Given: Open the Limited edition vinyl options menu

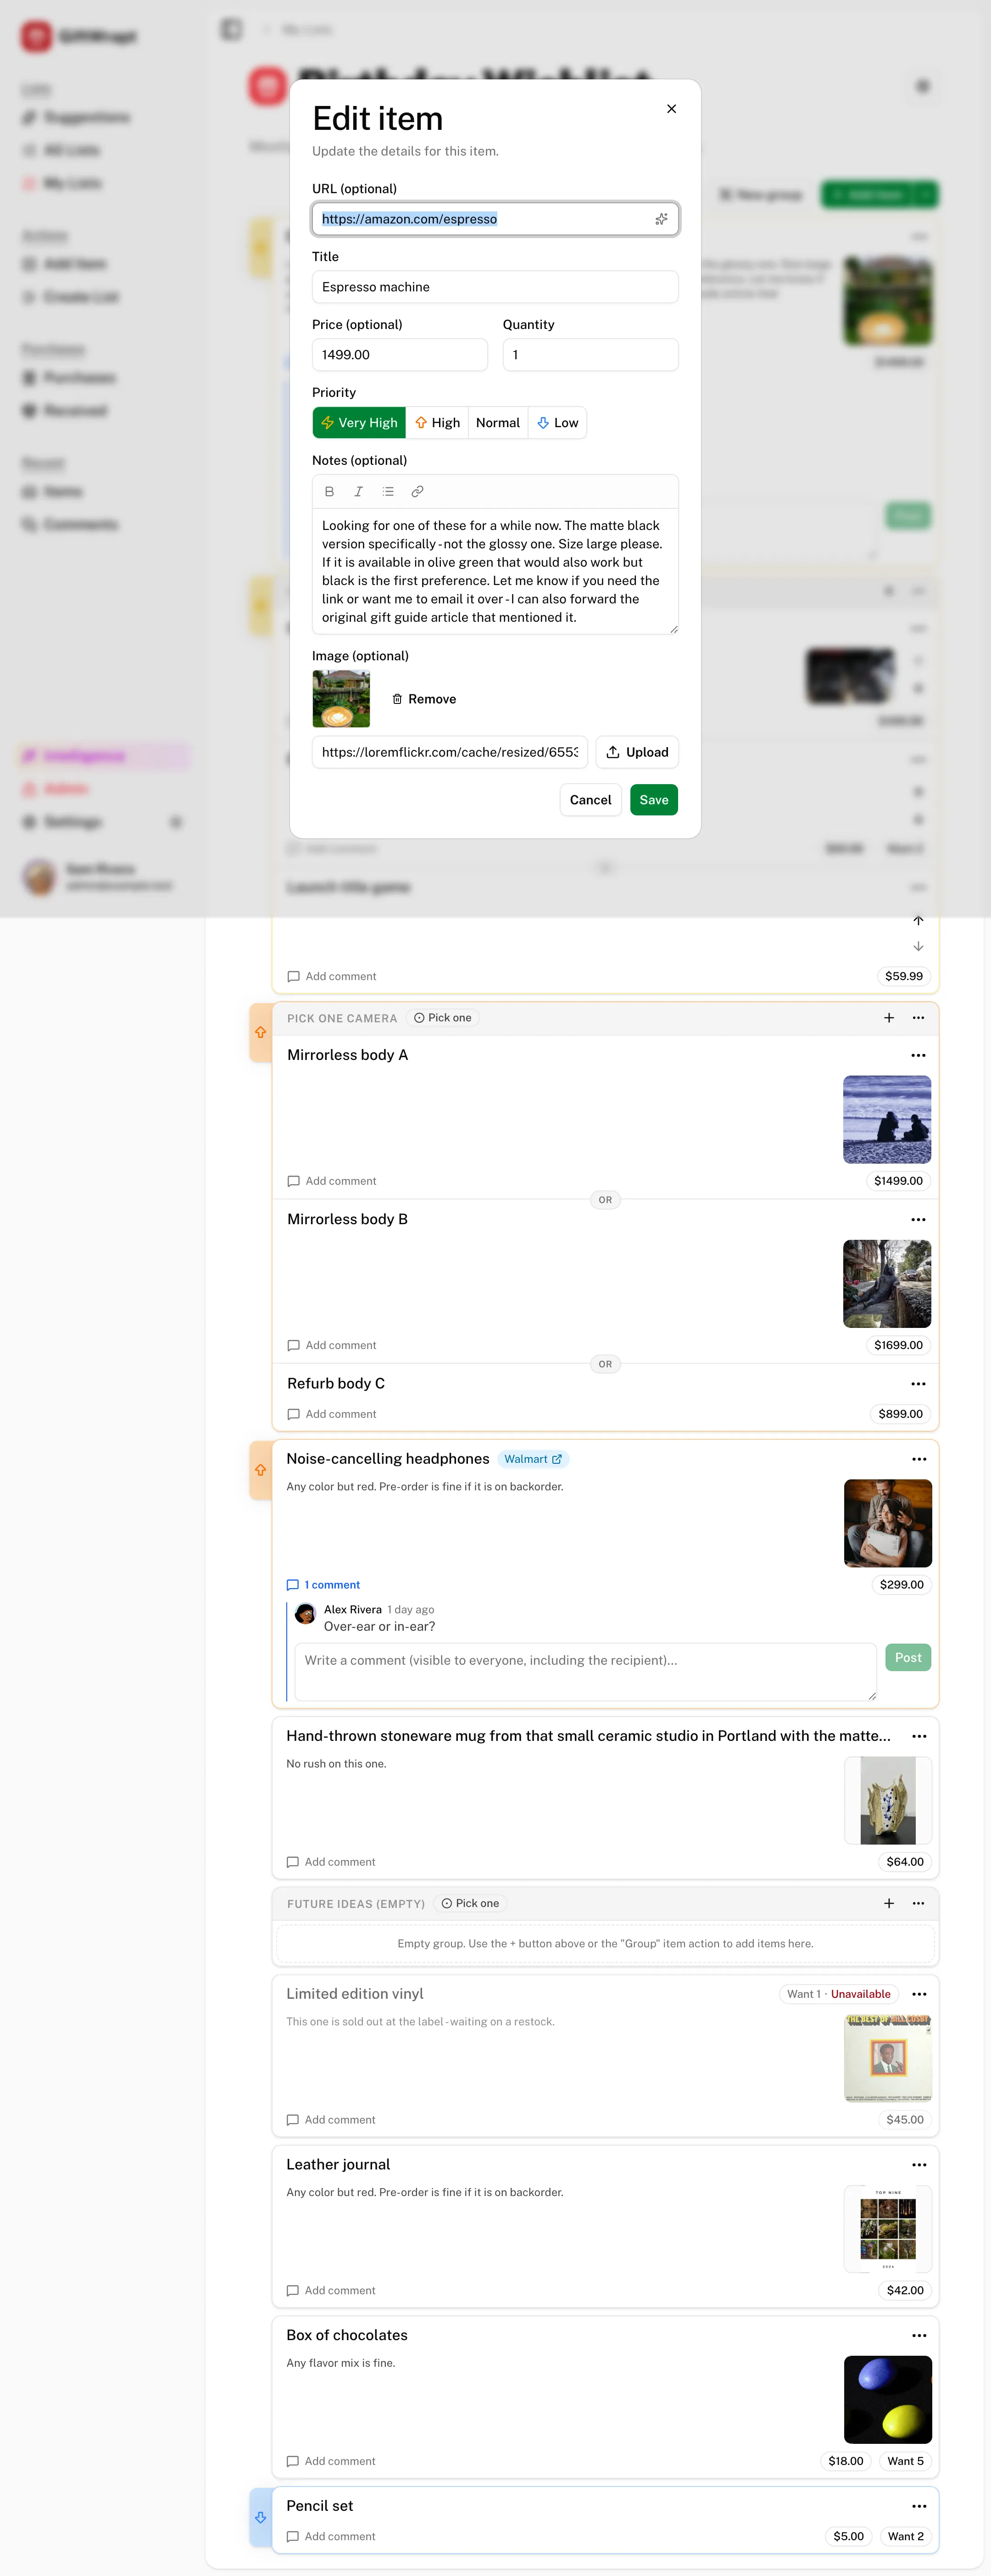Looking at the screenshot, I should pyautogui.click(x=920, y=1995).
